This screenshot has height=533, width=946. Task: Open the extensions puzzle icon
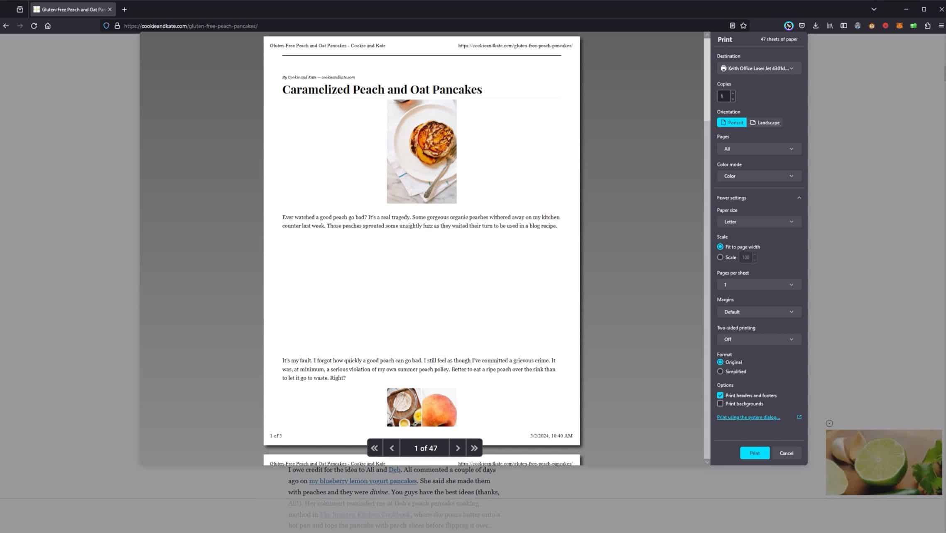[927, 26]
